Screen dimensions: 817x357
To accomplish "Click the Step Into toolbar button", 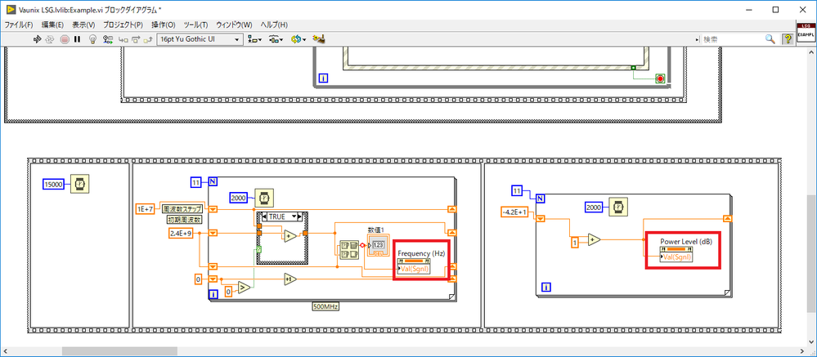I will 123,39.
